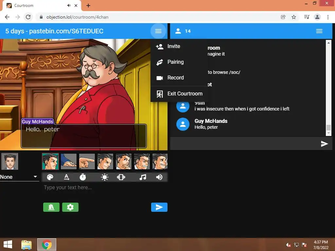Image resolution: width=335 pixels, height=251 pixels.
Task: Select the desk slam hand pose
Action: coord(69,161)
